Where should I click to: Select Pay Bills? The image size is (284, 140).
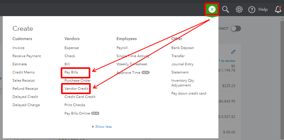71,72
